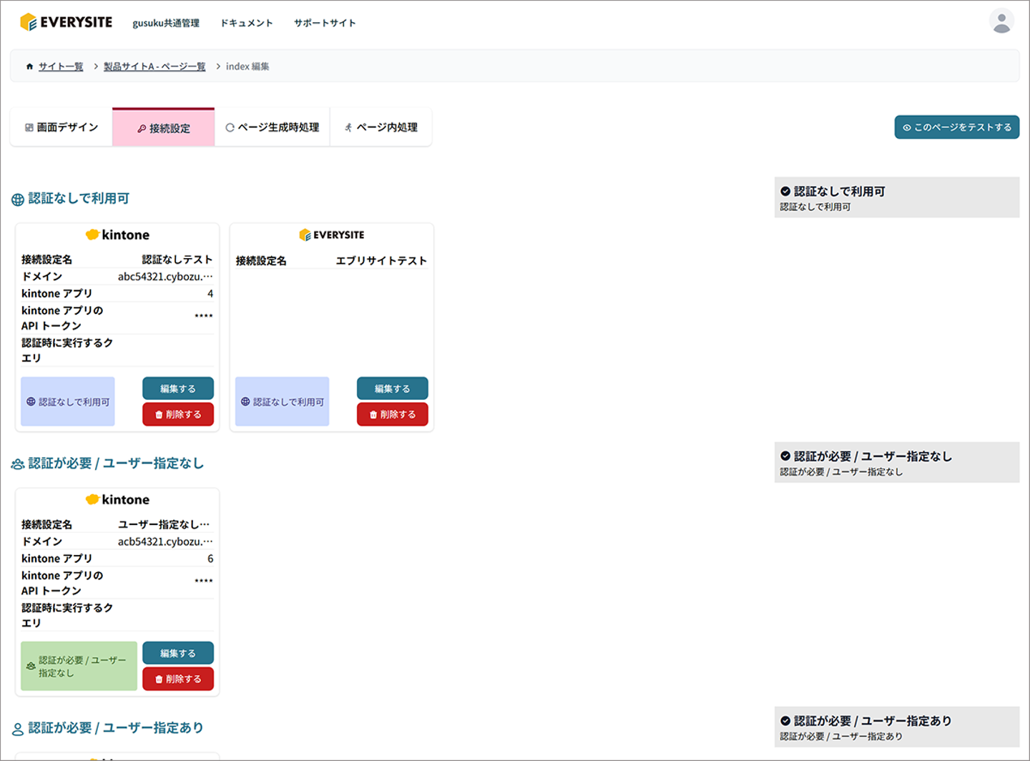
Task: Go to 製品サイトA - ページ一覧 breadcrumb
Action: coord(154,67)
